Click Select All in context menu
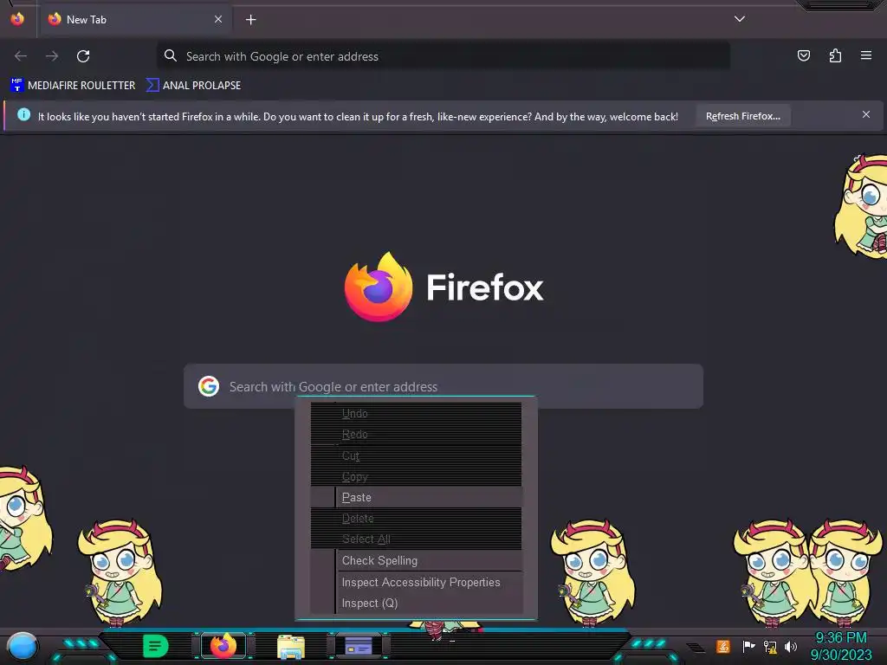This screenshot has height=665, width=887. tap(417, 539)
